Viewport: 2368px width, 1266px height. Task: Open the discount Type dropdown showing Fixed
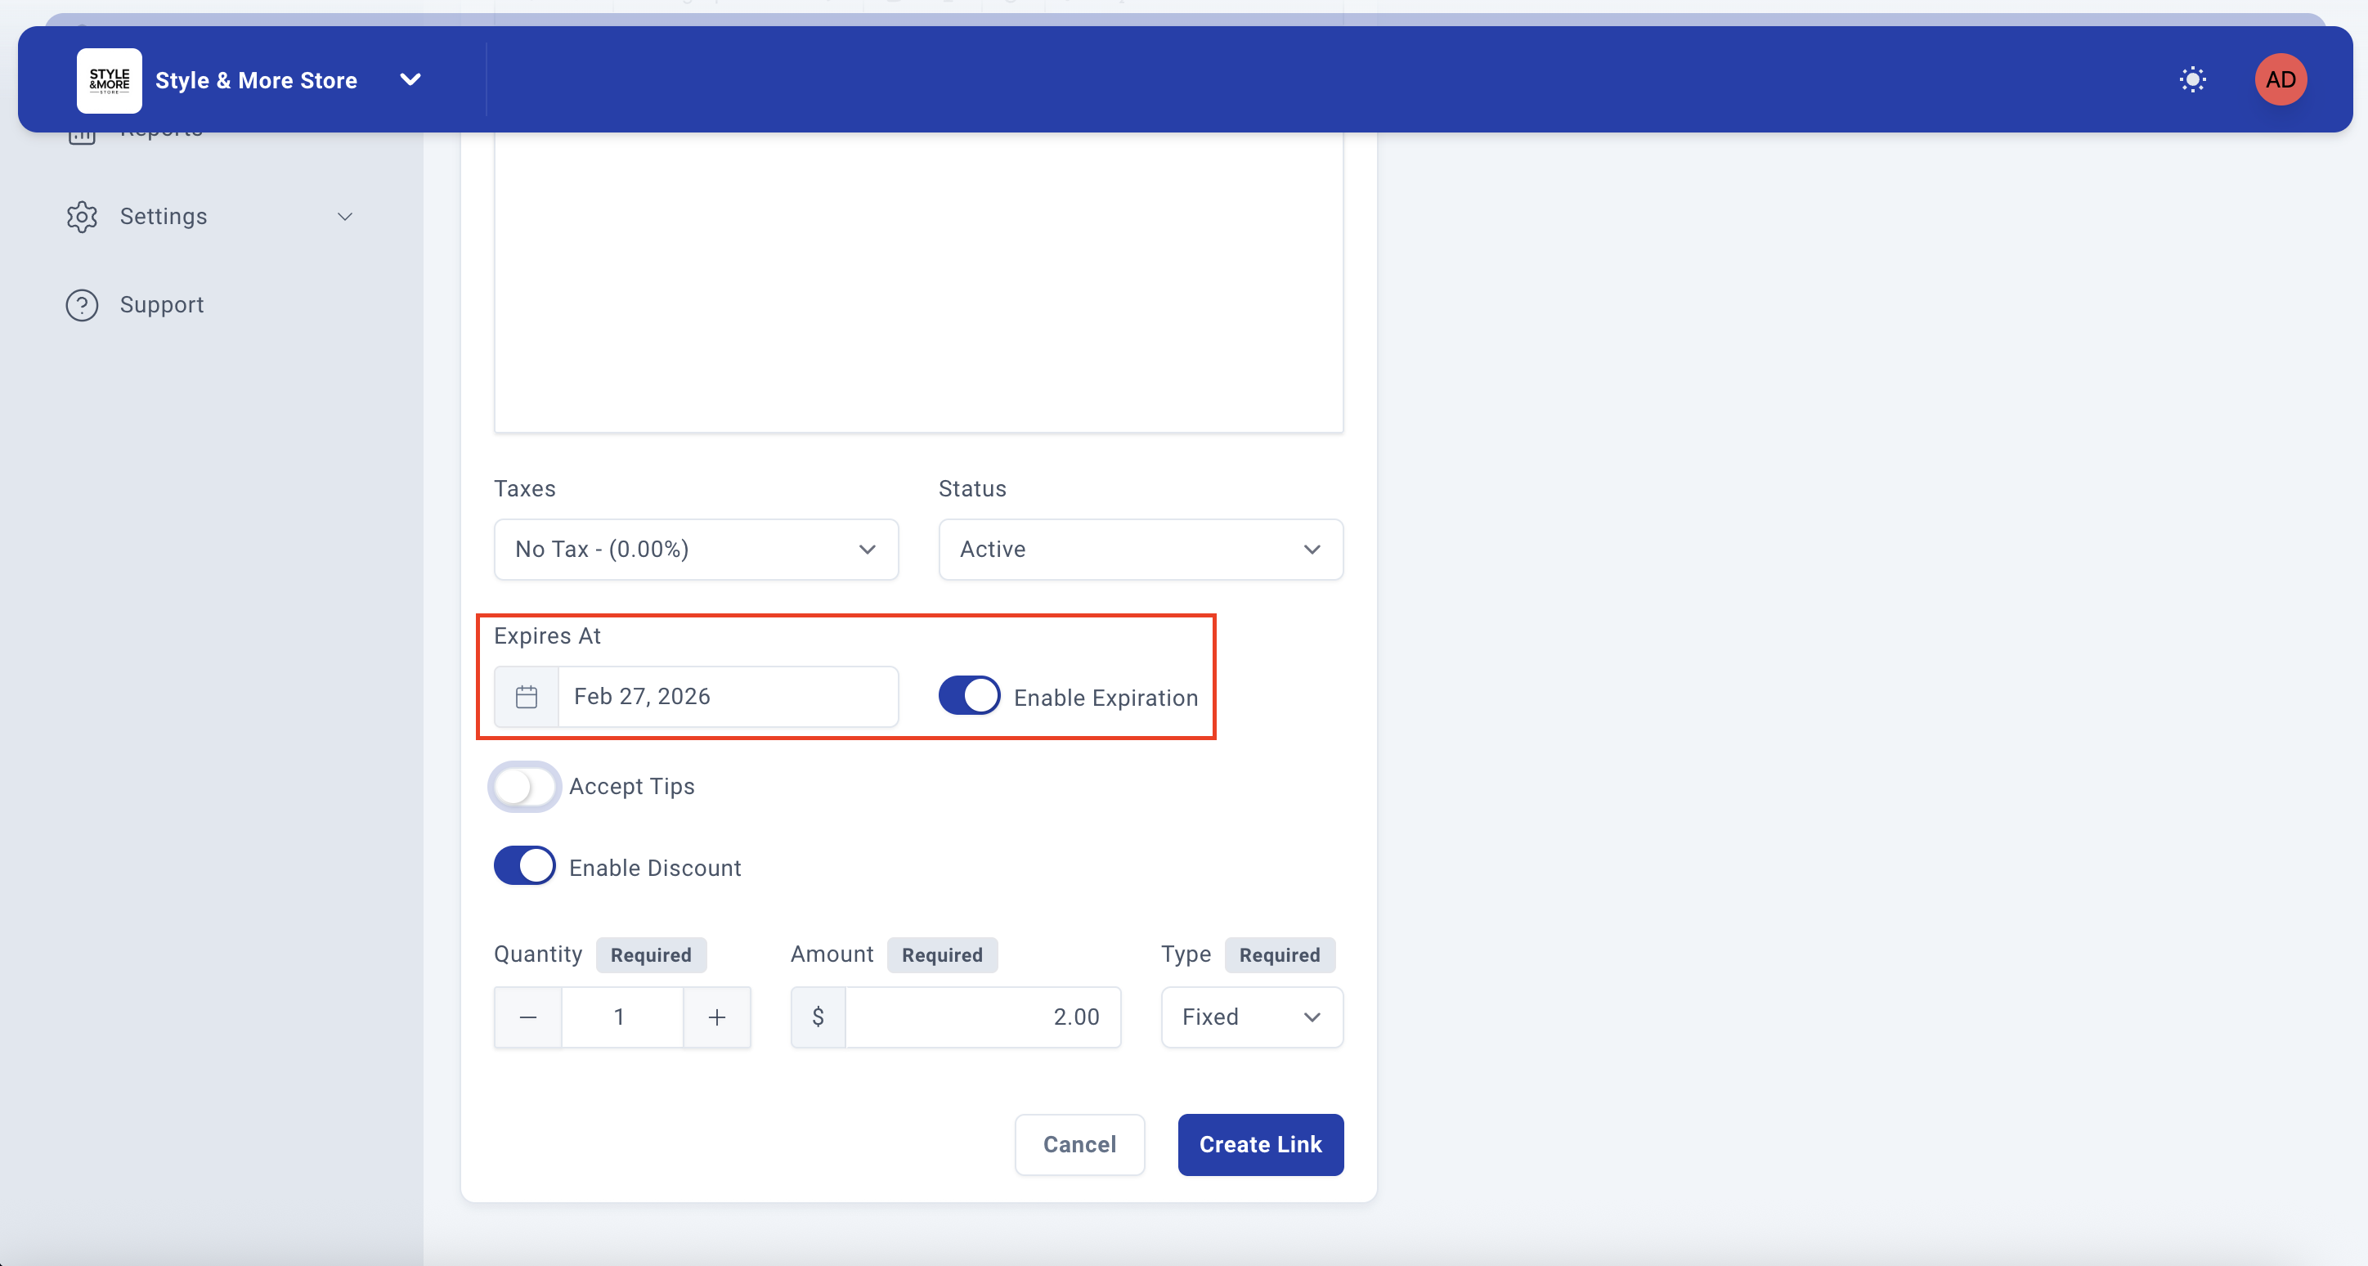1251,1017
